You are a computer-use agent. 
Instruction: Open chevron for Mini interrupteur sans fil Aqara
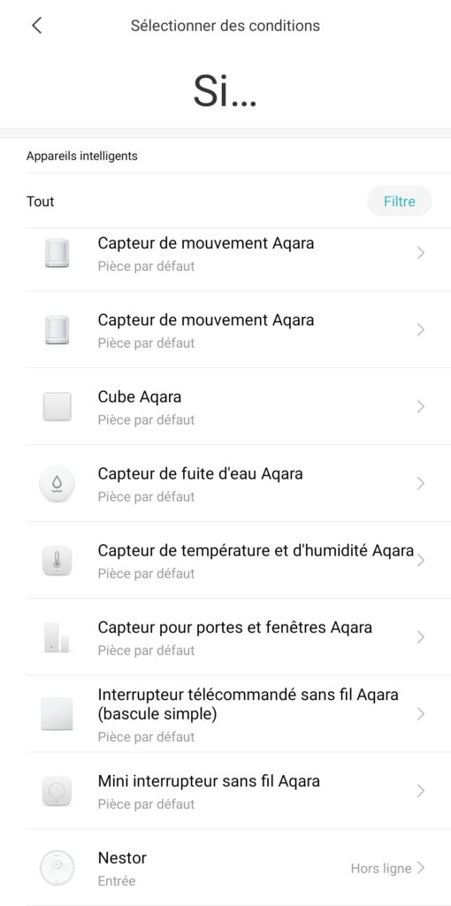420,791
